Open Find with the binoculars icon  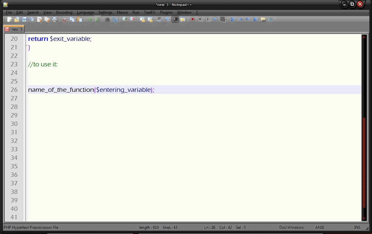[107, 20]
